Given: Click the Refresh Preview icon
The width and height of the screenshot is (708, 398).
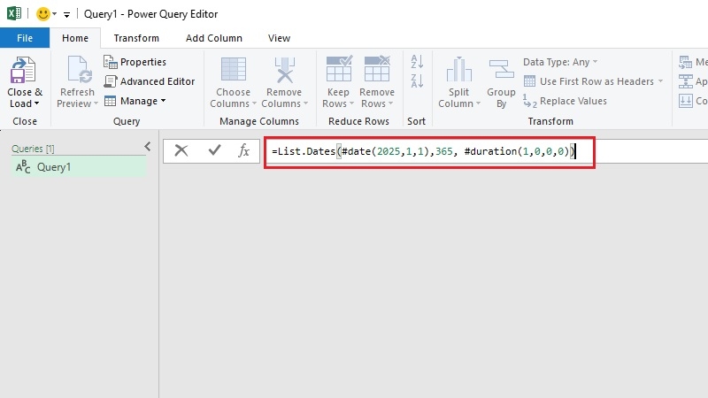Looking at the screenshot, I should tap(80, 70).
